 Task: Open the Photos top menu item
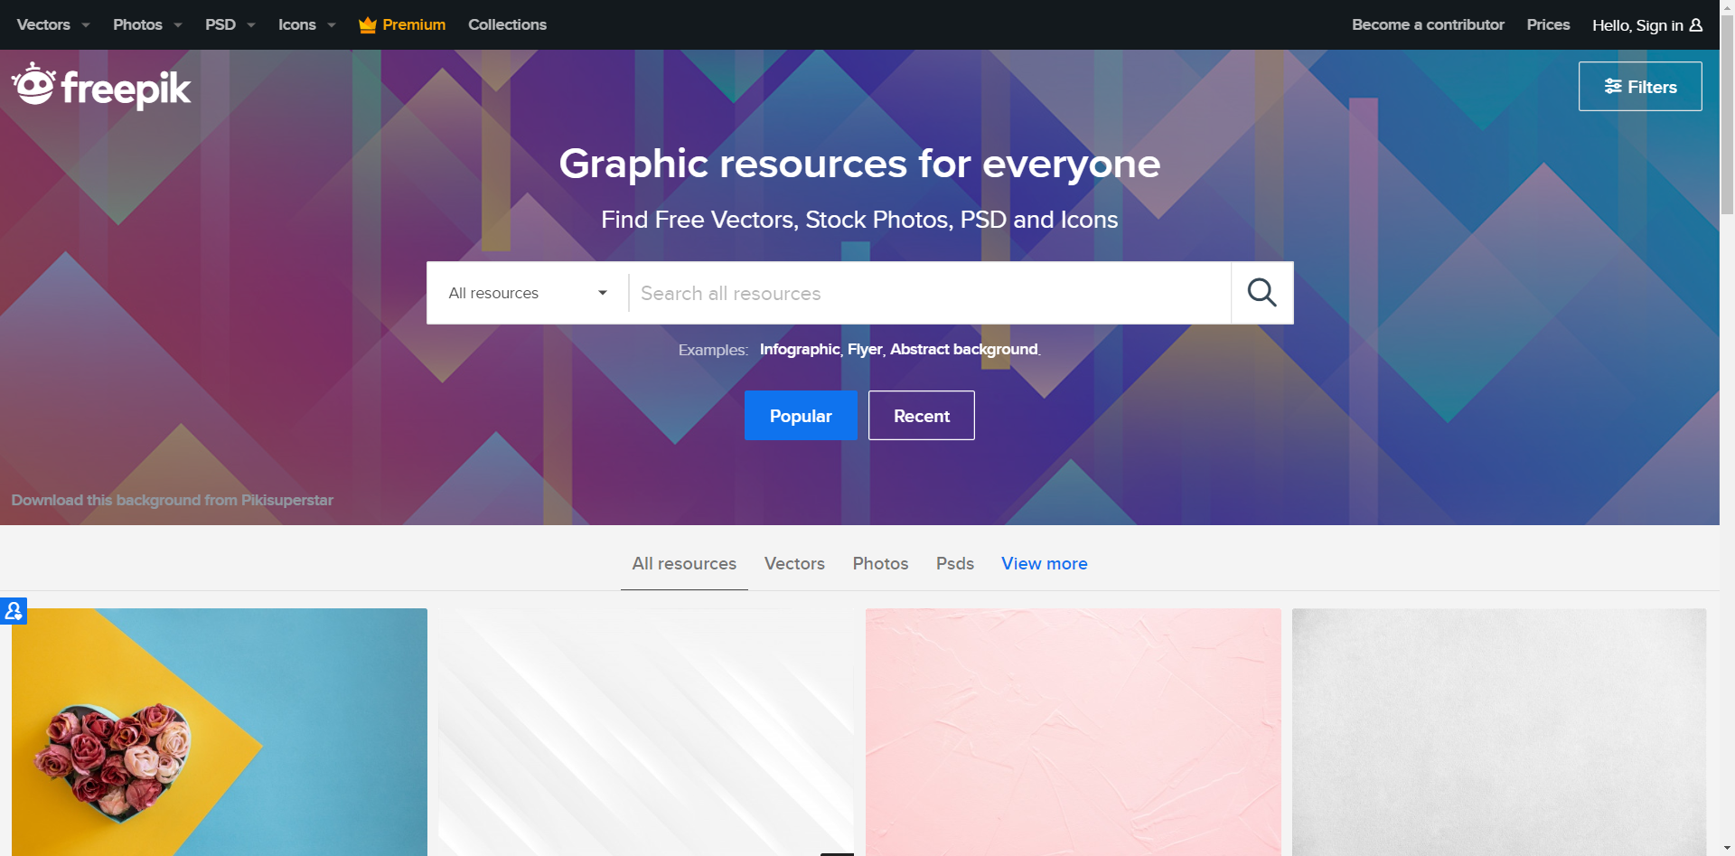point(137,24)
